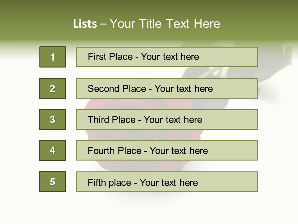298x224 pixels.
Task: Click the number 3 square
Action: [52, 119]
